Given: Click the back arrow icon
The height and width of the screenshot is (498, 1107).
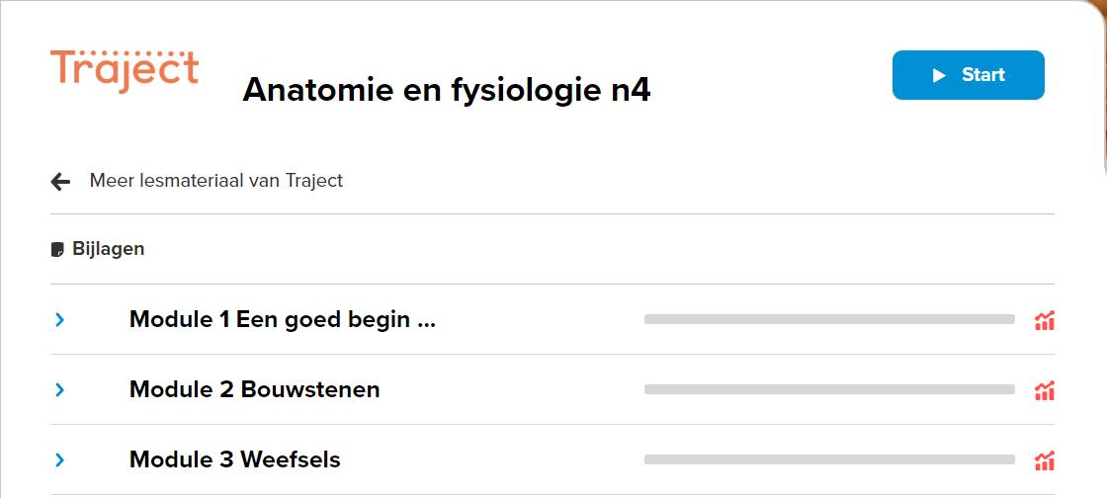Looking at the screenshot, I should coord(61,181).
